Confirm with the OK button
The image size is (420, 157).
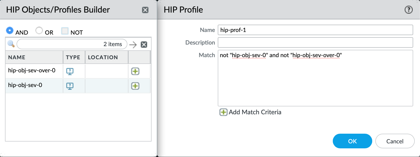[352, 141]
